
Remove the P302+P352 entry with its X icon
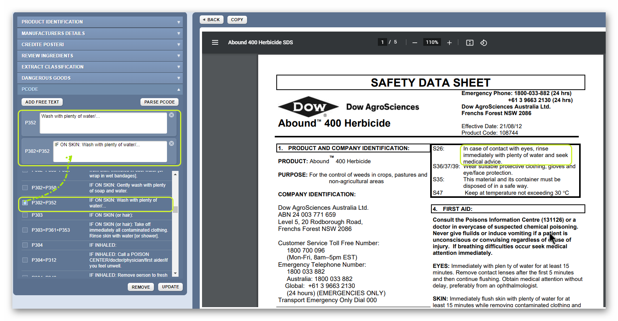pyautogui.click(x=172, y=144)
